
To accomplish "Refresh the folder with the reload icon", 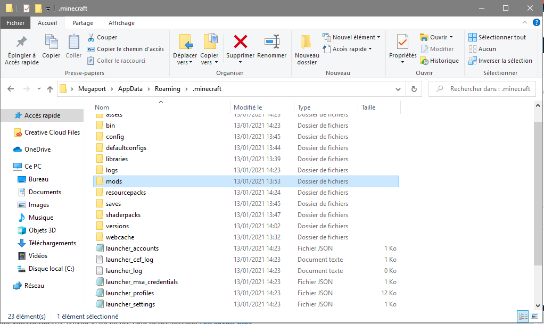I will [414, 89].
